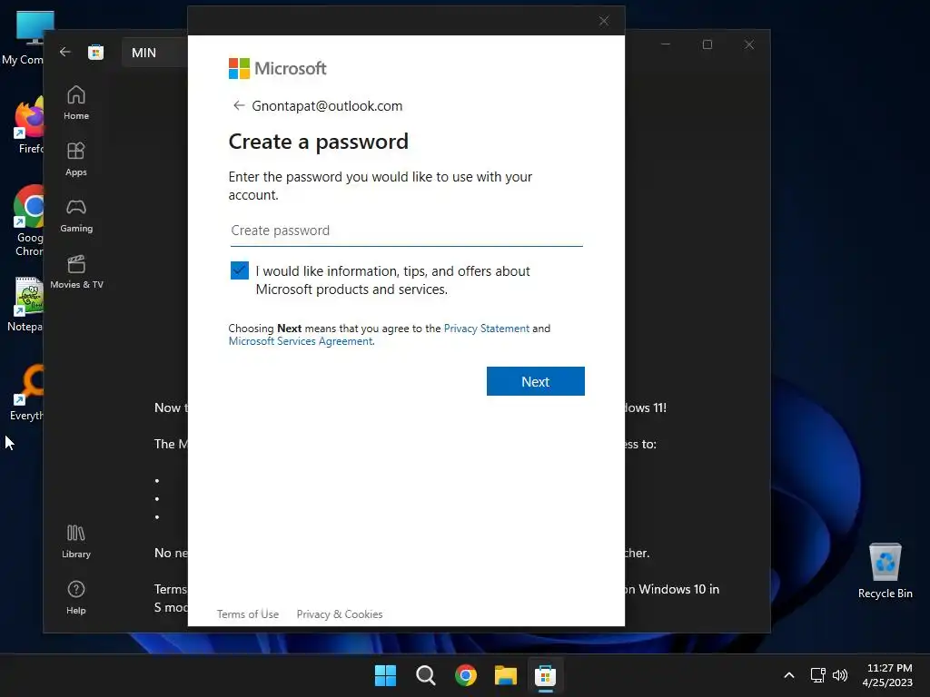Open Apps in Microsoft Store sidebar
Viewport: 930px width, 697px height.
pos(76,160)
